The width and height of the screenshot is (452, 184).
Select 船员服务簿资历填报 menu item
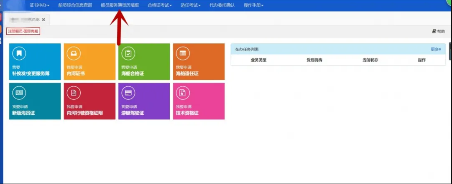click(120, 5)
